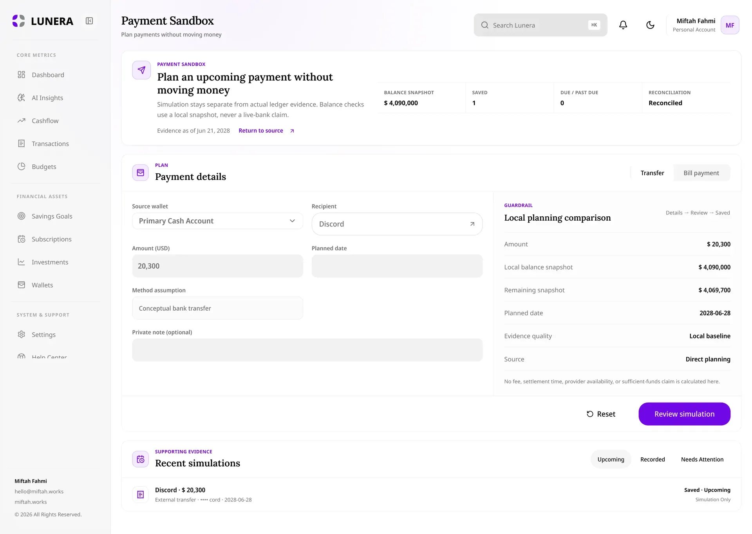
Task: Navigate to Wallets
Action: pos(55,285)
